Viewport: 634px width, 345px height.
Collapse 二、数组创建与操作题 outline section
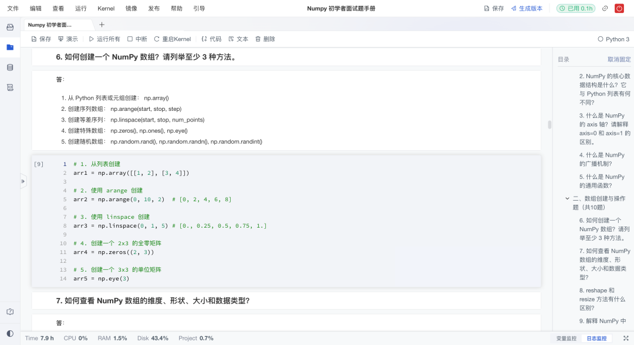567,198
